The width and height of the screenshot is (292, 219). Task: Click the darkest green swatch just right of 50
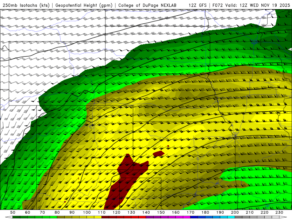[x=16, y=217]
